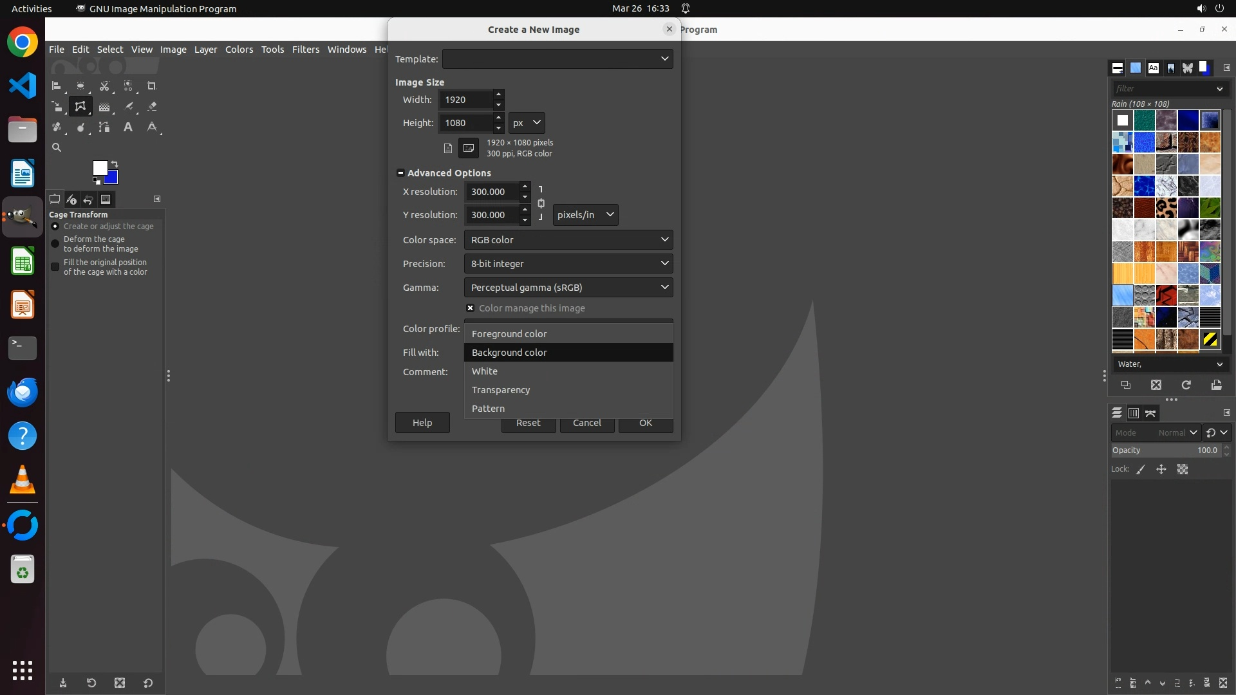Toggle the resolution chain link

541,203
